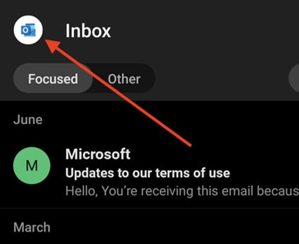Tap the partially visible filter button at right edge
Viewport: 299px width, 244px height.
(x=294, y=78)
